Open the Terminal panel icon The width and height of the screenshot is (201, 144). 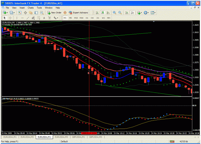coord(36,13)
